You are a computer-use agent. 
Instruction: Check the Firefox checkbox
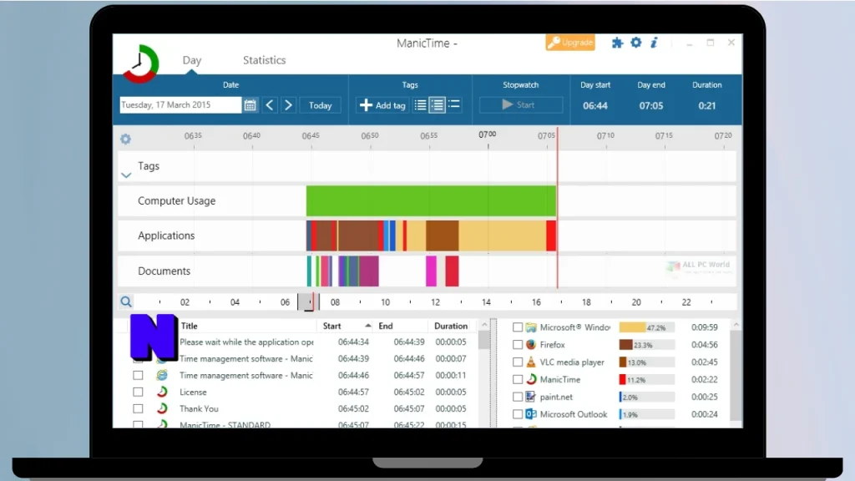pos(518,345)
